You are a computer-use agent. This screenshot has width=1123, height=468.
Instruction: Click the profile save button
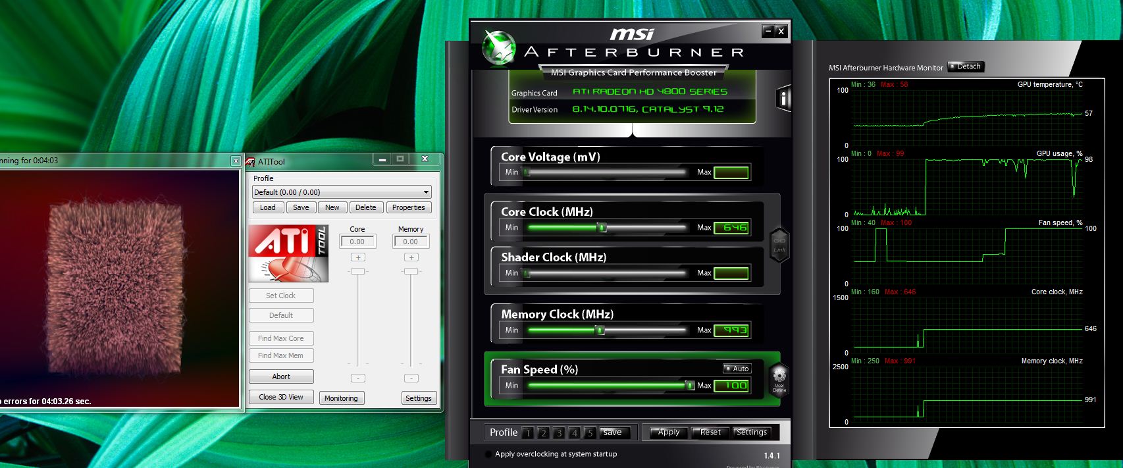(615, 432)
